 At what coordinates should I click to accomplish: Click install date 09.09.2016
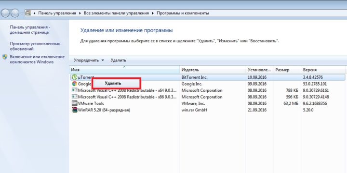coord(257,84)
